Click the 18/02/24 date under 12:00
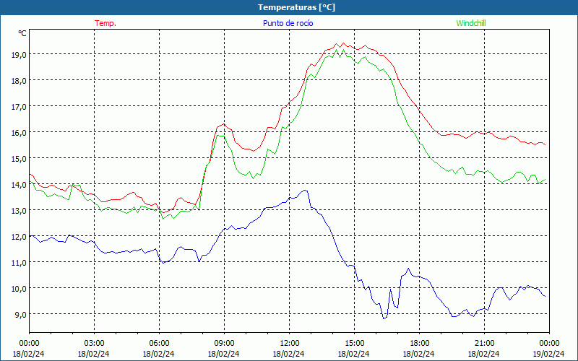Image resolution: width=578 pixels, height=361 pixels. tap(288, 354)
